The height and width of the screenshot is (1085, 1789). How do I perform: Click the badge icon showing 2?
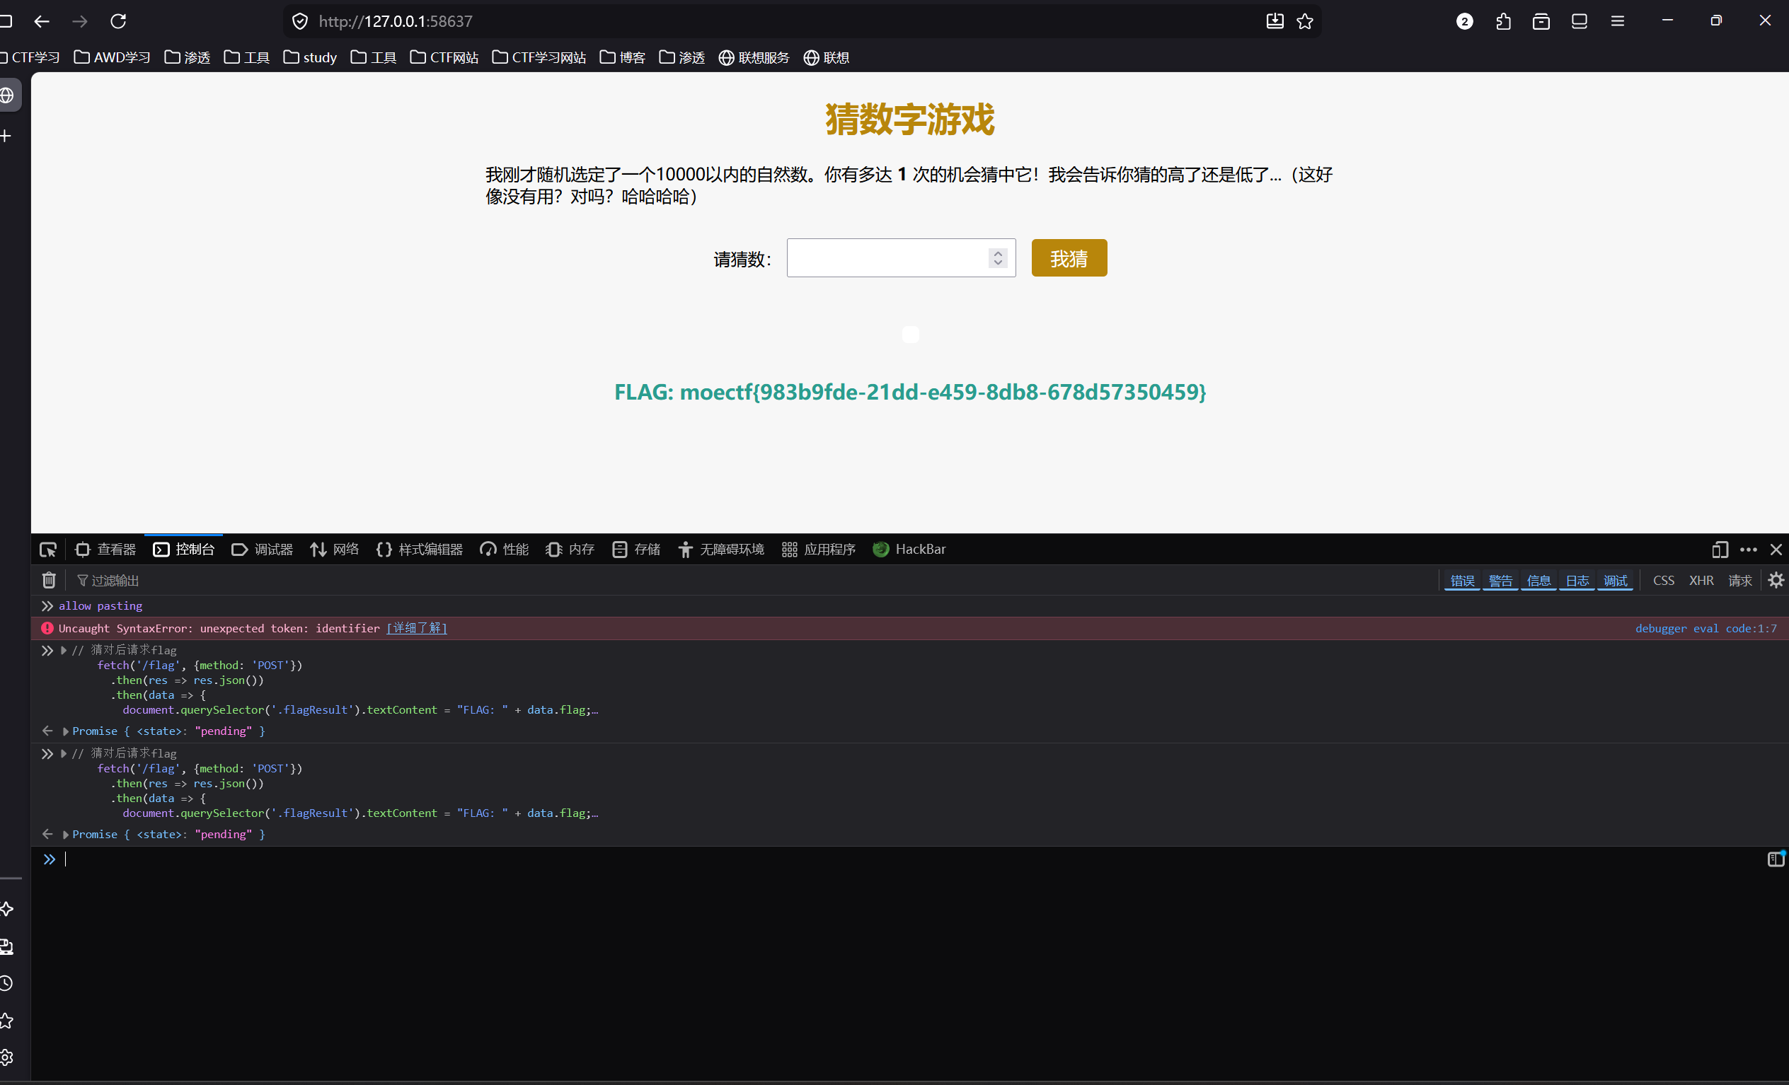point(1465,22)
